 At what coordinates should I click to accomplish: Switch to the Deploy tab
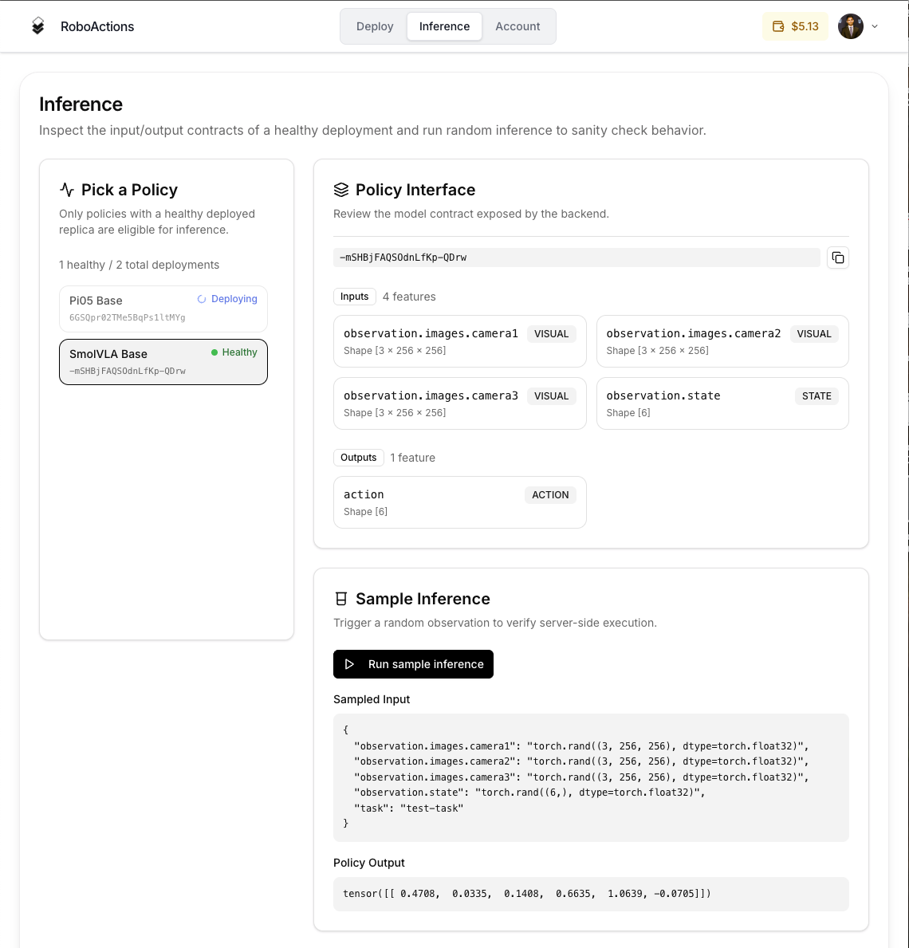pyautogui.click(x=375, y=26)
